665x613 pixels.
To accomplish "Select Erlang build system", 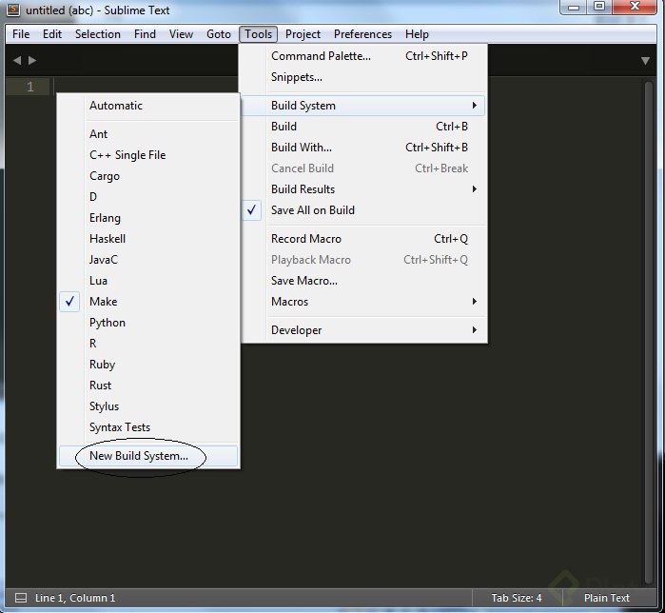I will pos(148,218).
